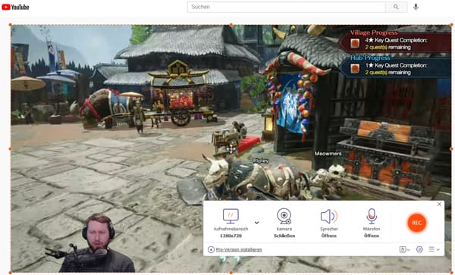
Task: Click the YouTube logo
Action: pyautogui.click(x=15, y=7)
